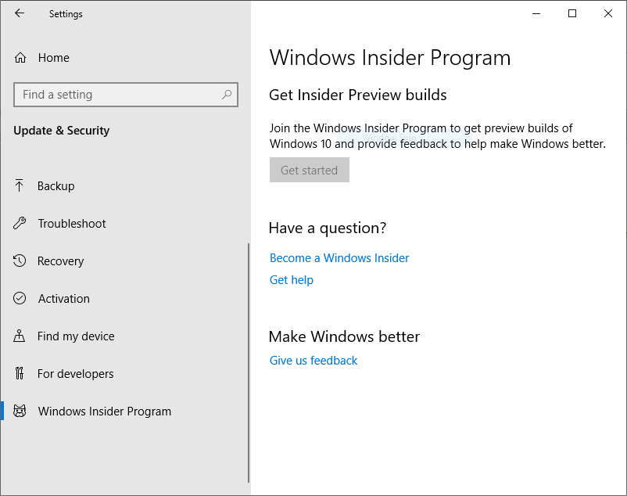Image resolution: width=627 pixels, height=496 pixels.
Task: Click the Activation checkmark circle icon
Action: coord(20,298)
